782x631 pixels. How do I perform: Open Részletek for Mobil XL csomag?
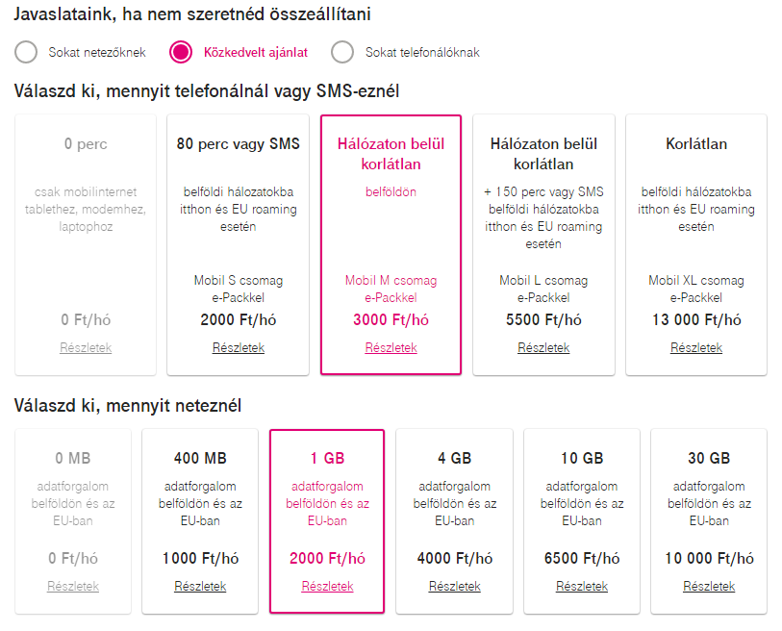pos(696,347)
